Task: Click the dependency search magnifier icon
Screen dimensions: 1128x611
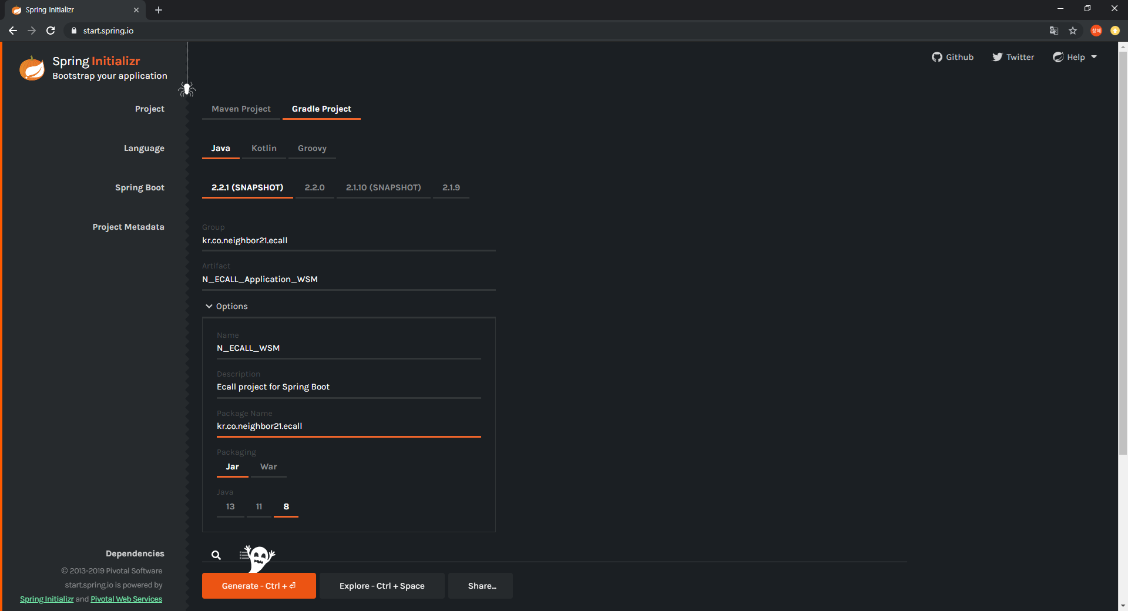Action: (x=216, y=555)
